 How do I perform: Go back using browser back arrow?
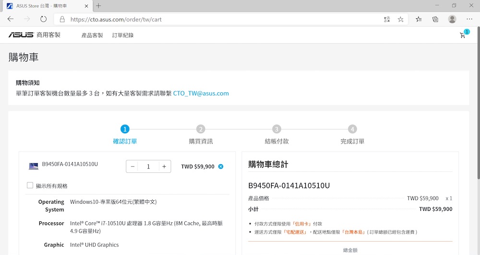(11, 19)
